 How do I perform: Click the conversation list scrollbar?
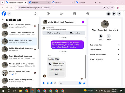click(x=38, y=36)
